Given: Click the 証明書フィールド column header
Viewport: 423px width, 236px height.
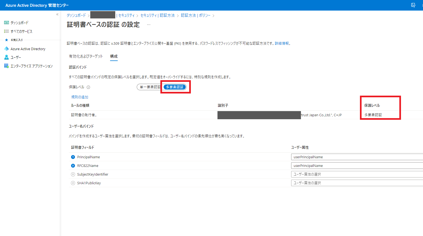Looking at the screenshot, I should [x=83, y=147].
